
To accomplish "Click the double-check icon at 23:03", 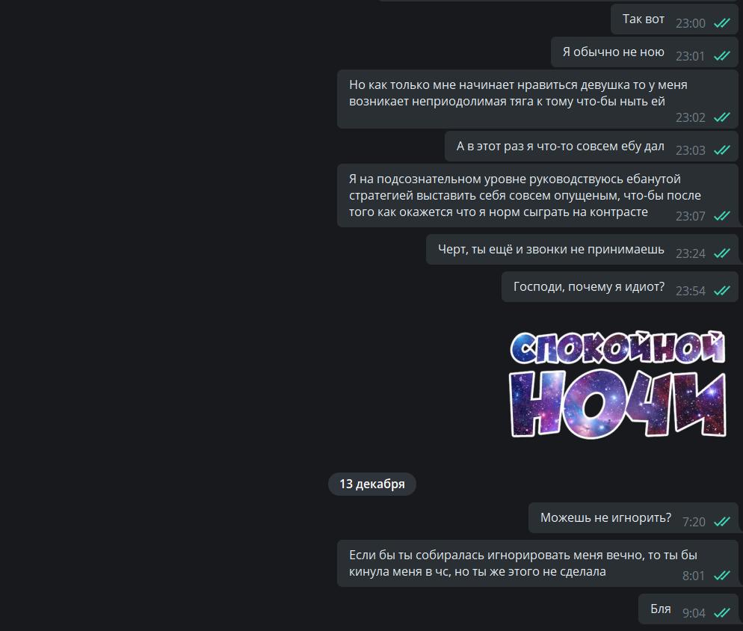I will [x=721, y=150].
